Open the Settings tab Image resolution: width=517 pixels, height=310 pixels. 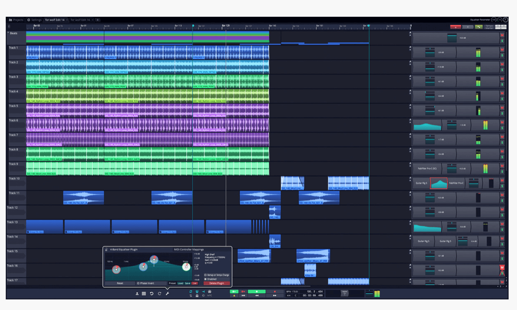tap(34, 20)
